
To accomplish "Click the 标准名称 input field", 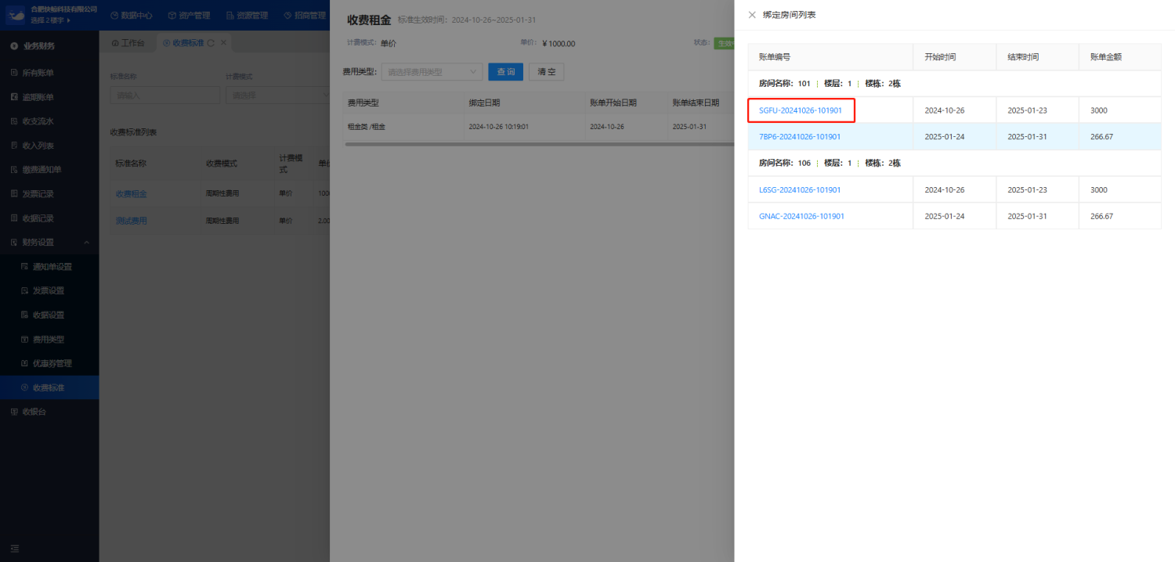I will [165, 95].
